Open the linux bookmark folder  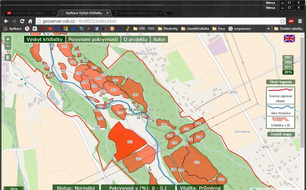pos(219,29)
